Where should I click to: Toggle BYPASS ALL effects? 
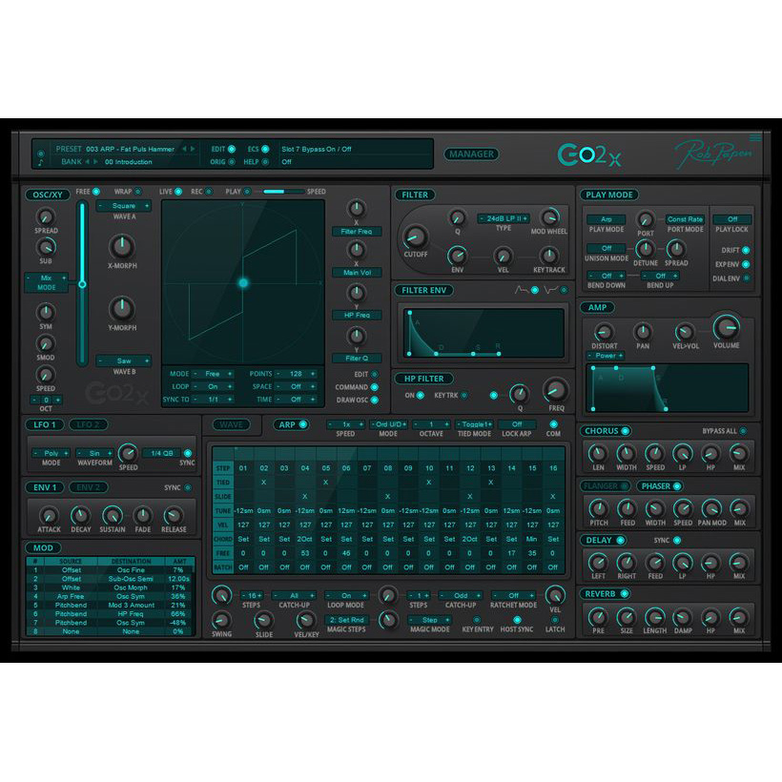click(x=743, y=431)
